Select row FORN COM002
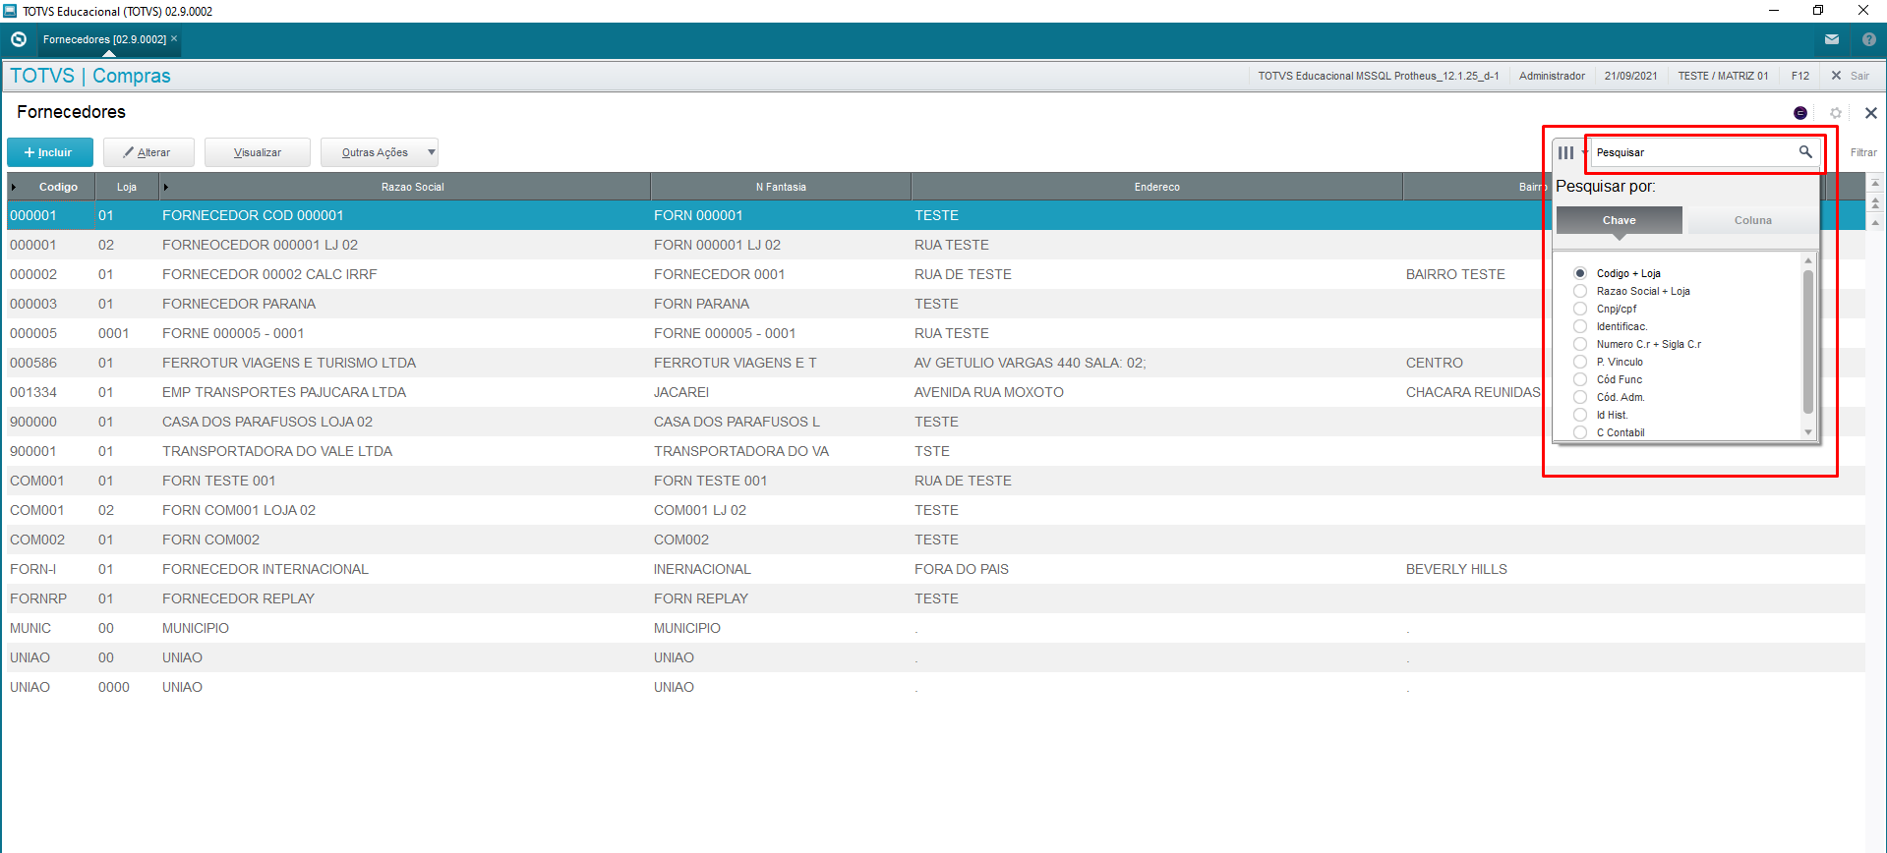Screen dimensions: 1887x853 936,540
